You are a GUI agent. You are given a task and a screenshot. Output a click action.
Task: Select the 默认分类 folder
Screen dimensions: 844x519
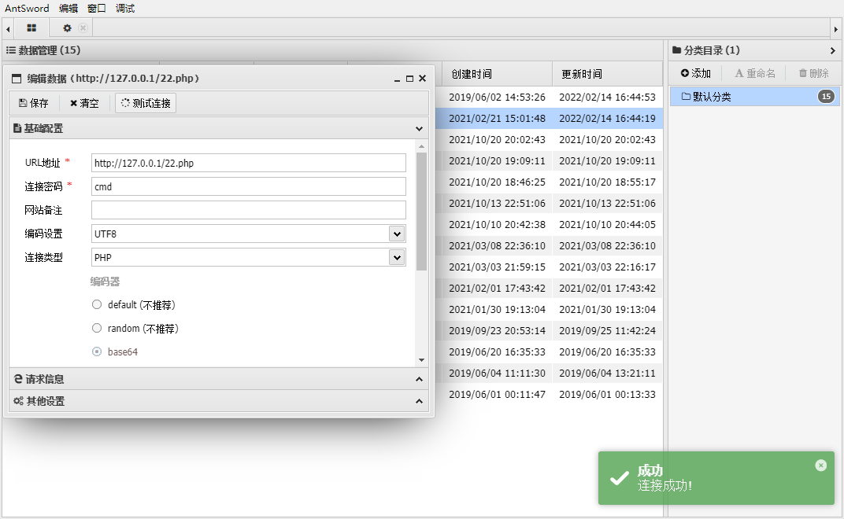point(754,97)
